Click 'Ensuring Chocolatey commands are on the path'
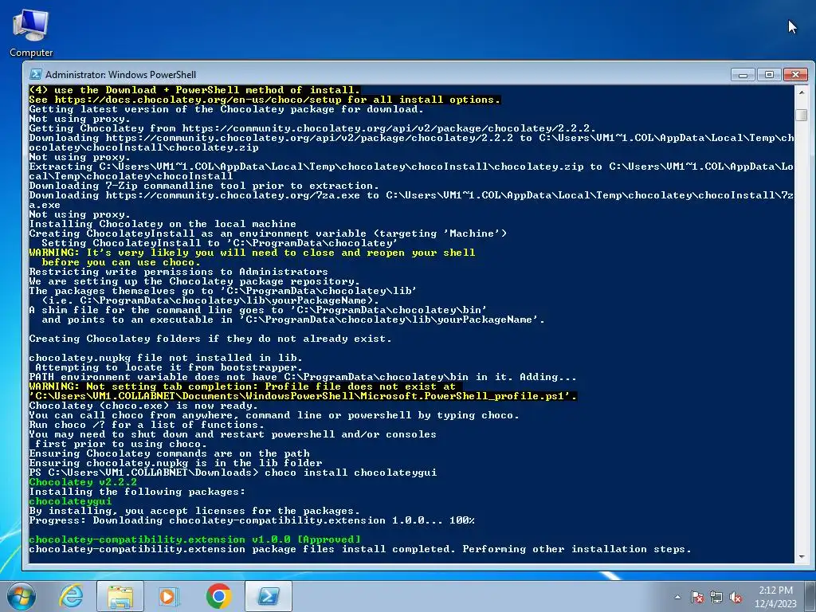The image size is (816, 612). (169, 453)
